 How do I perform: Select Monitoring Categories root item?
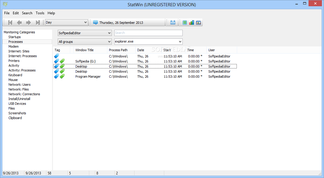point(19,32)
